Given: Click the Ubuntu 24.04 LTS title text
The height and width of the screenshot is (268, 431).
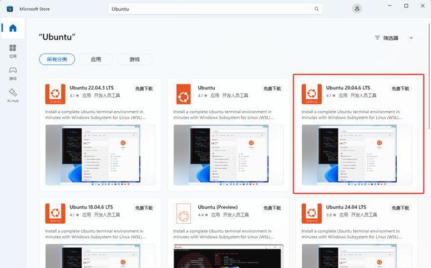Looking at the screenshot, I should (x=346, y=207).
